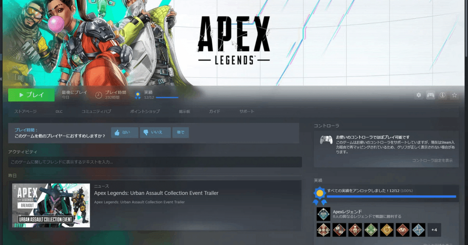Select はい to recommend this game
The image size is (468, 245).
124,133
